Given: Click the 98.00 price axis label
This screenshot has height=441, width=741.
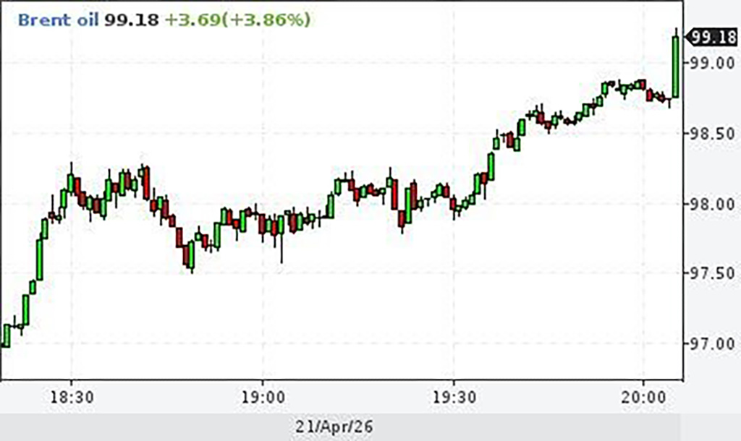Looking at the screenshot, I should pyautogui.click(x=713, y=205).
